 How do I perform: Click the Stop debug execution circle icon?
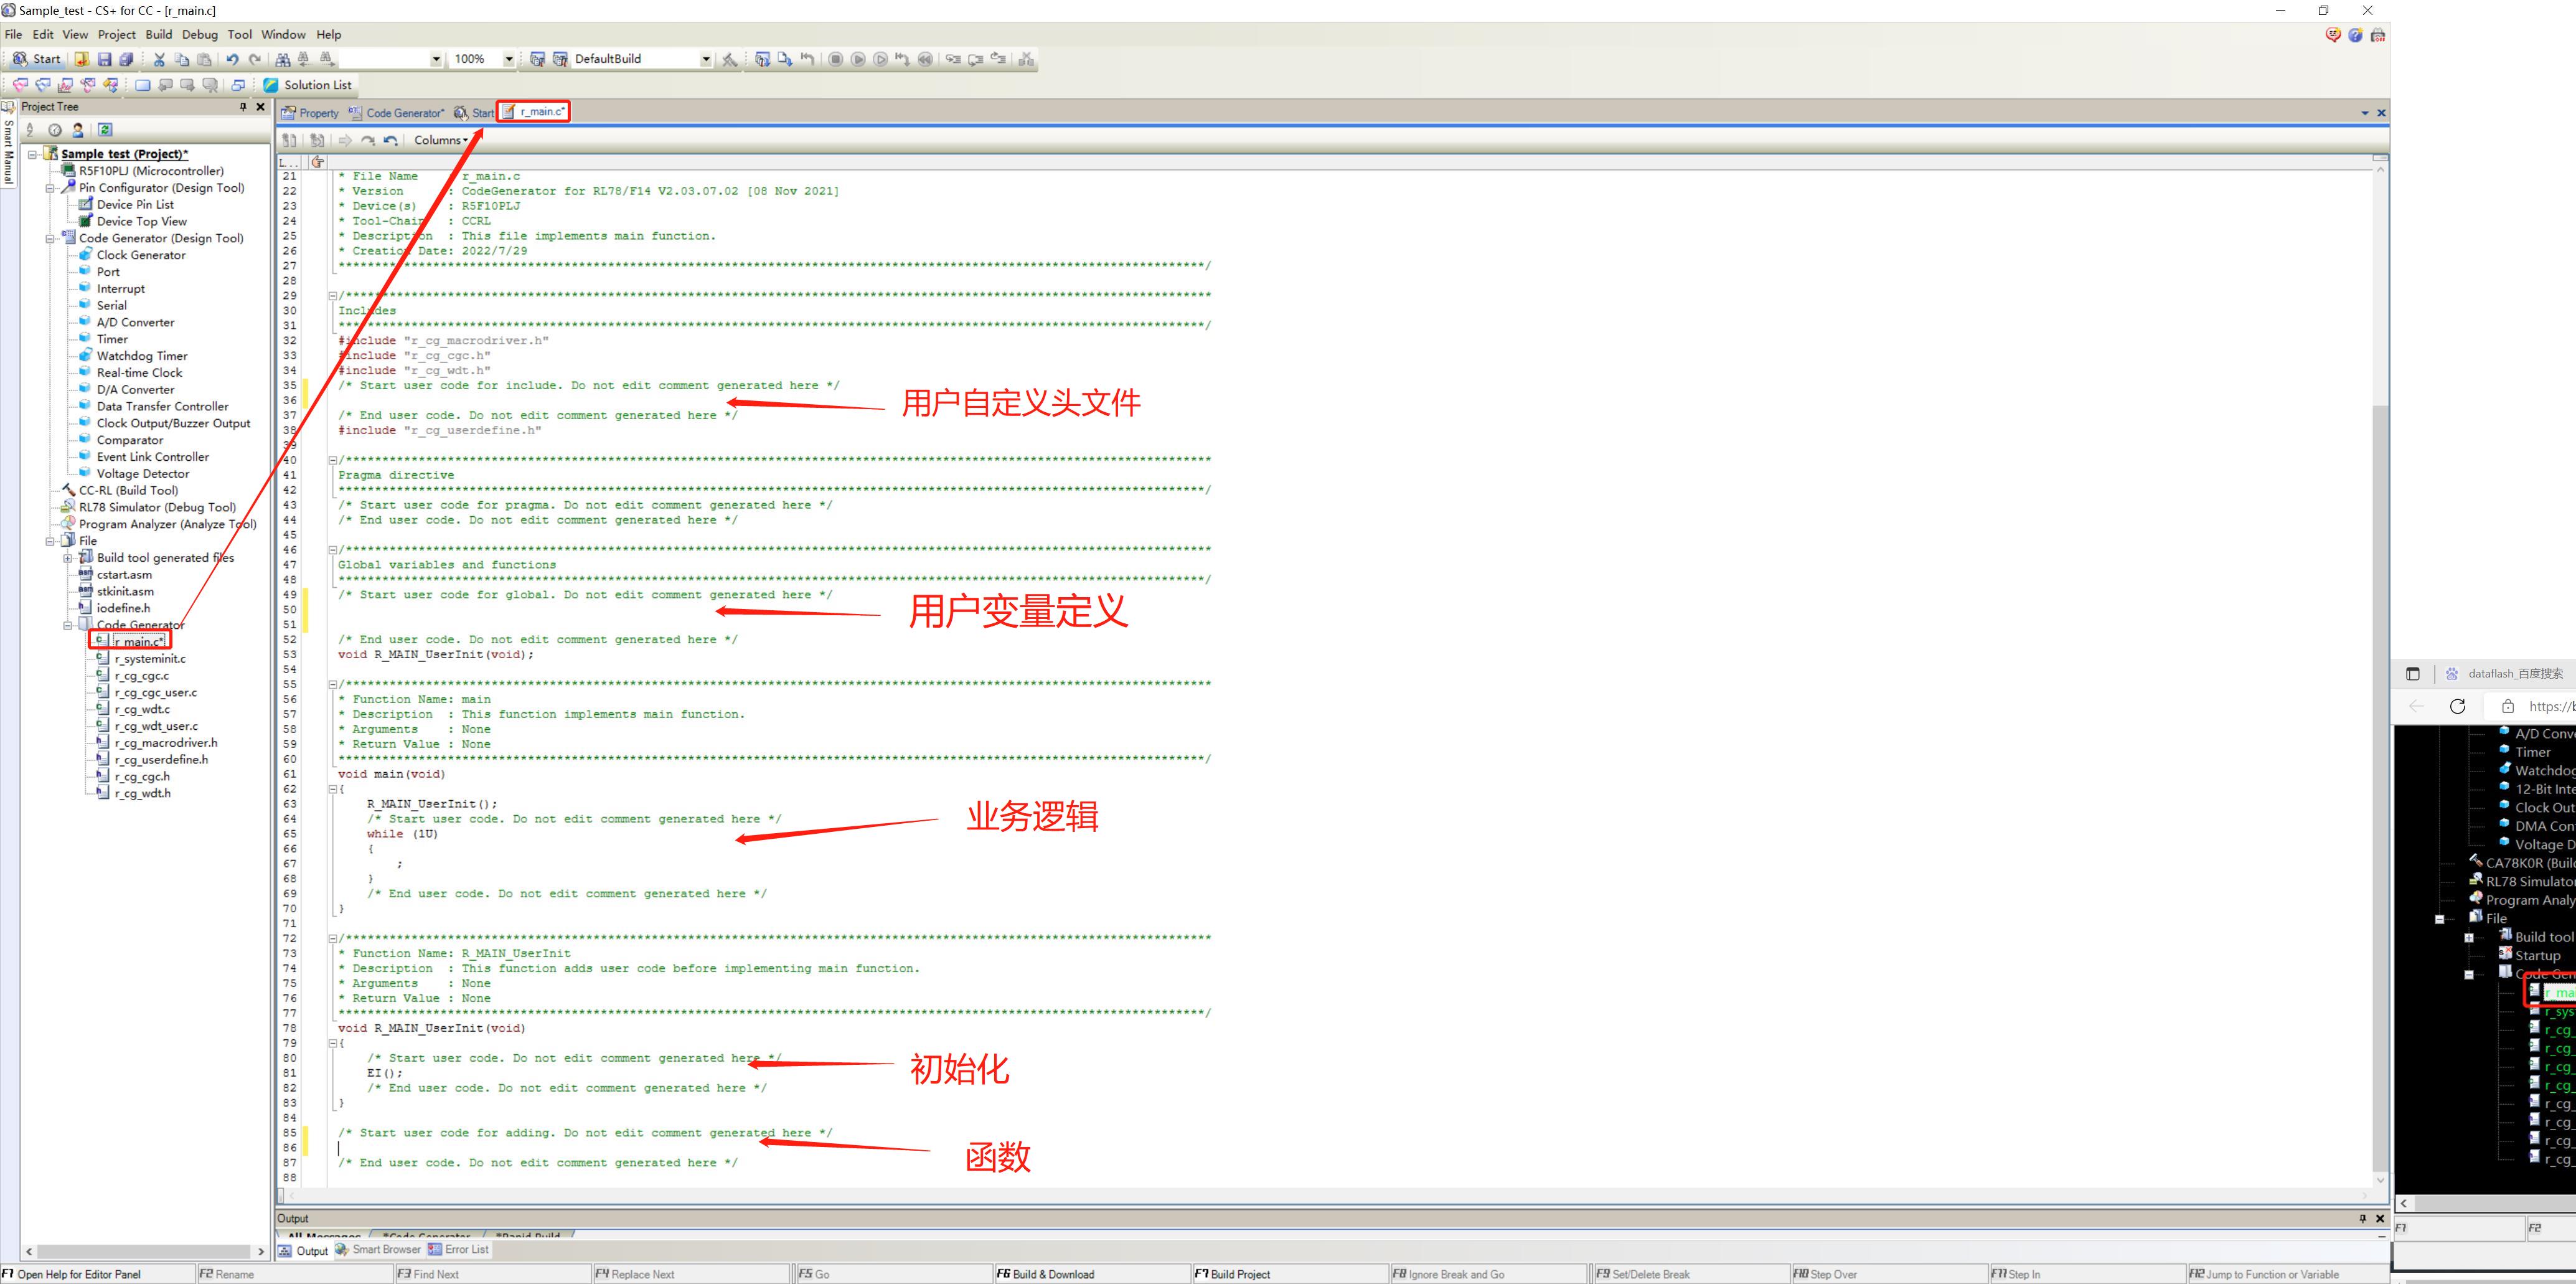point(836,59)
